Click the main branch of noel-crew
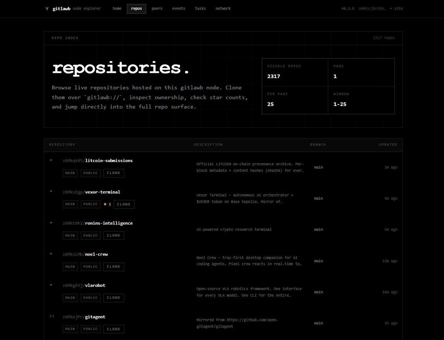444x340 pixels. click(319, 261)
